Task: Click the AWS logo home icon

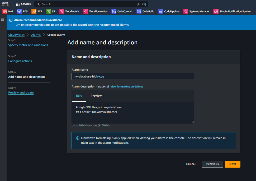Action: click(x=5, y=4)
